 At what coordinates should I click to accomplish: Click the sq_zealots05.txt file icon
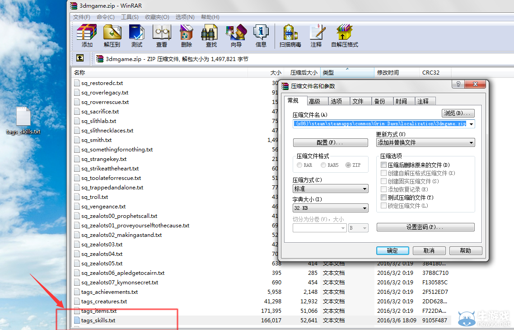pyautogui.click(x=77, y=264)
